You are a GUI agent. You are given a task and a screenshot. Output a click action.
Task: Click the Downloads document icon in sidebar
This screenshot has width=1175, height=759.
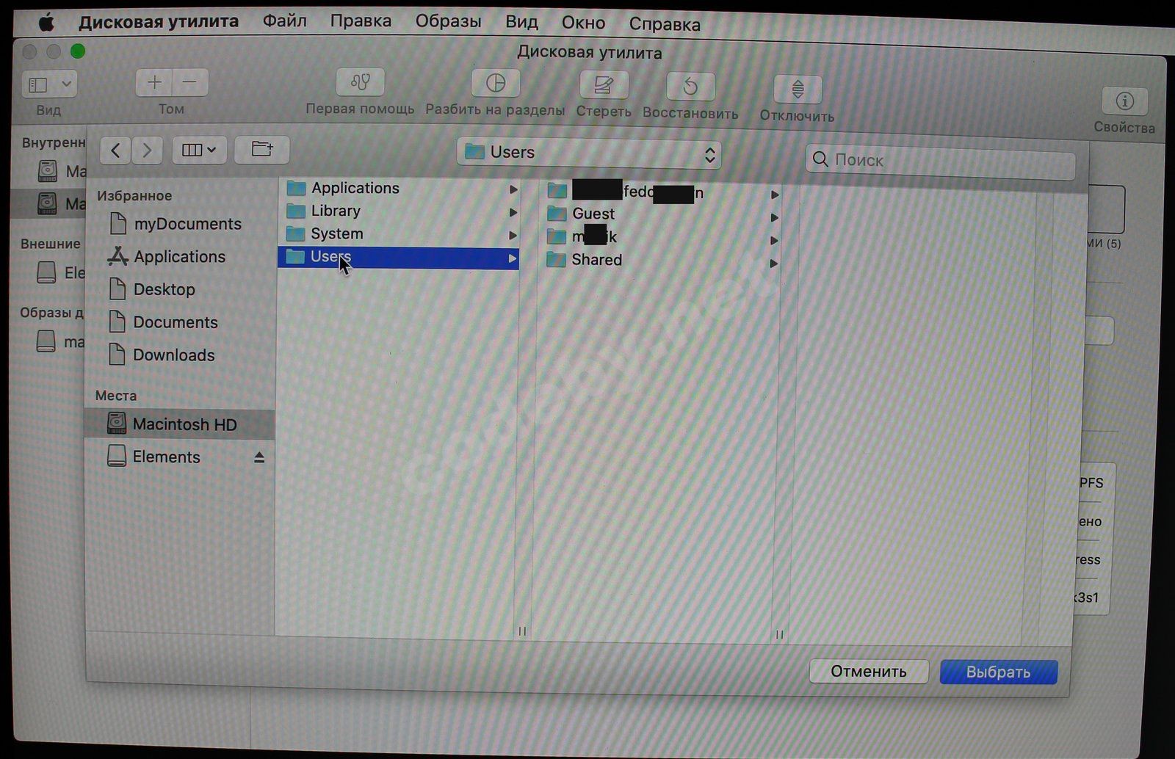click(x=117, y=354)
